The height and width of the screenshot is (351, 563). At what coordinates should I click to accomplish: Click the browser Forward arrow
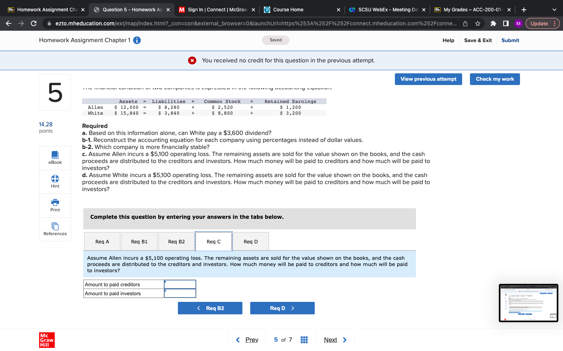(21, 23)
